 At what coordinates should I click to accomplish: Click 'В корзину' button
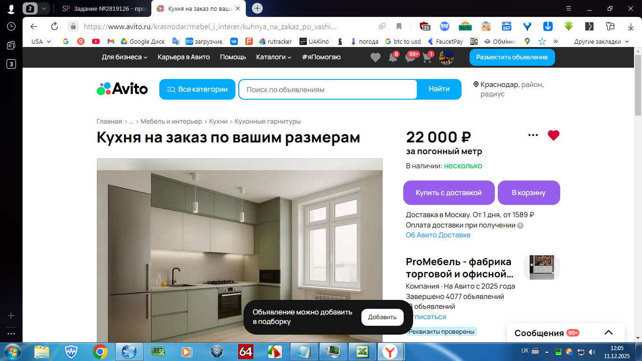click(x=529, y=193)
